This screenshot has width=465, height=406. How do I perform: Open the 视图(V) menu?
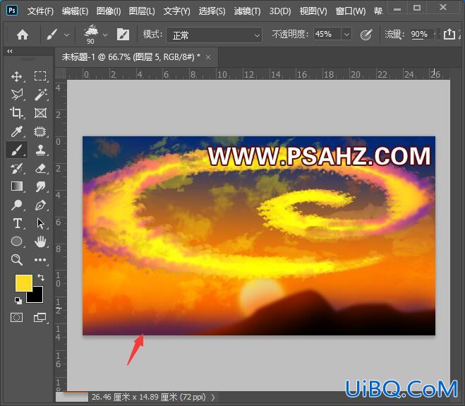point(313,11)
